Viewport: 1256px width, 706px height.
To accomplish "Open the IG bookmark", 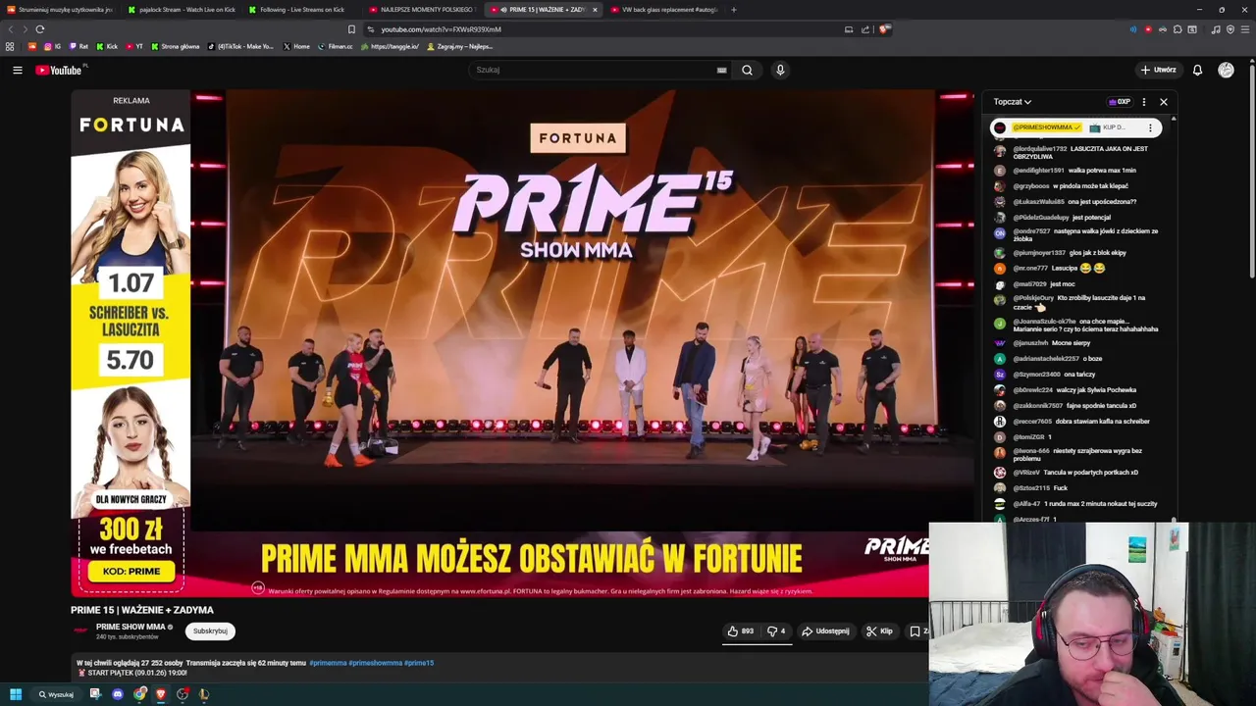I will point(52,46).
